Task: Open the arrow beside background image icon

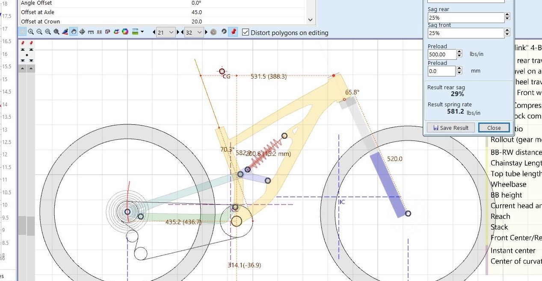Action: click(x=142, y=32)
